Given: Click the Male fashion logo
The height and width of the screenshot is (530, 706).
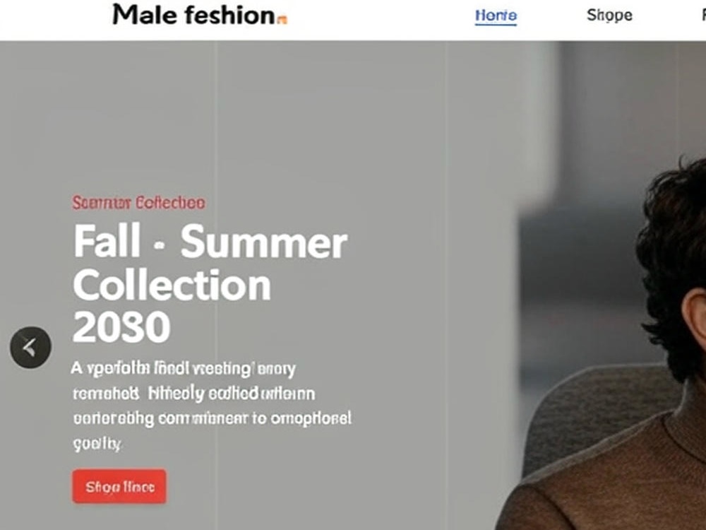Looking at the screenshot, I should click(x=200, y=15).
